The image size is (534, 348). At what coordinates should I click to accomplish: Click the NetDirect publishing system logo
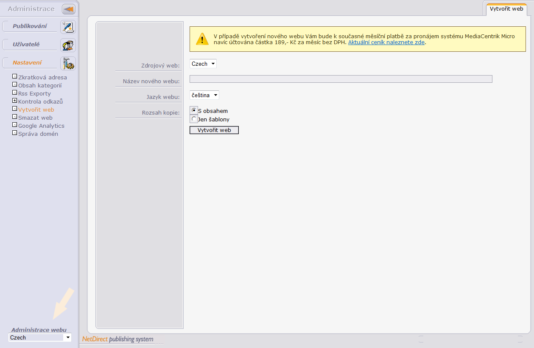pos(118,339)
